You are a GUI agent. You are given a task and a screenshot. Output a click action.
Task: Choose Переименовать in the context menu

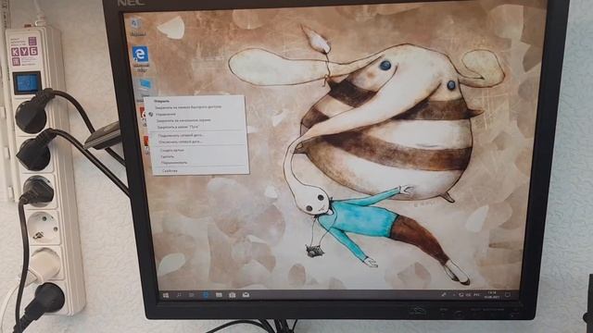click(174, 163)
